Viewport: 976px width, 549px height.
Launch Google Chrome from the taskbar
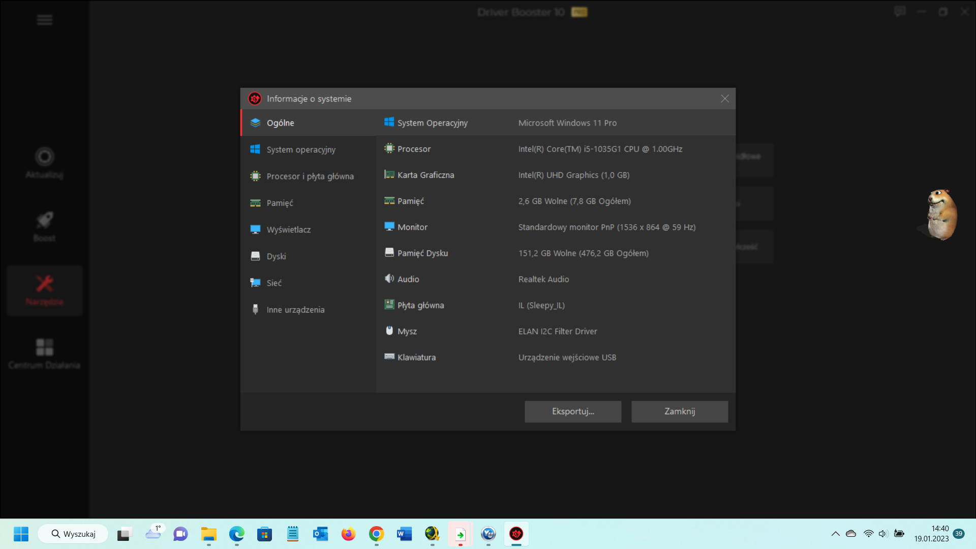376,534
